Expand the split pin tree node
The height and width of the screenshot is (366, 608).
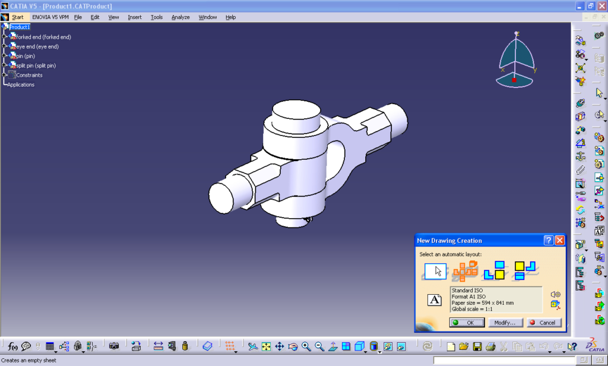[x=4, y=65]
